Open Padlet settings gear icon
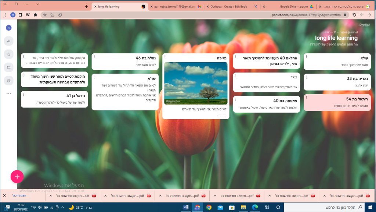This screenshot has height=212, width=376. [9, 80]
